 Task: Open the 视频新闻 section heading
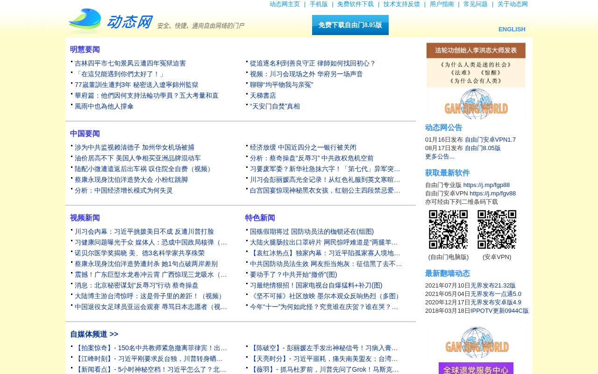point(85,218)
